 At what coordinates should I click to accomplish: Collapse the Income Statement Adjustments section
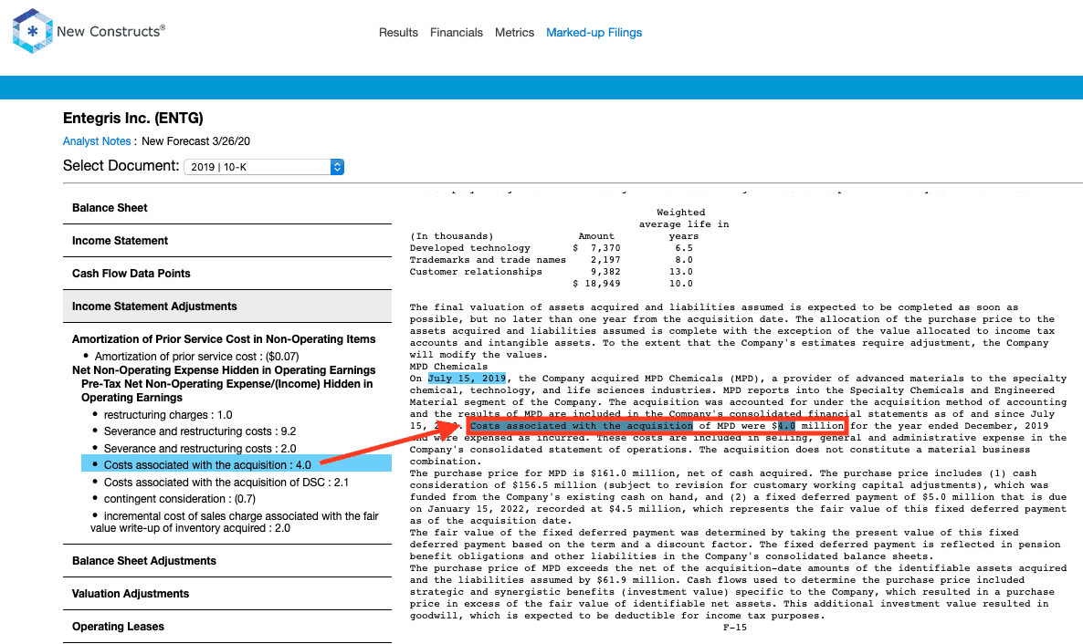point(227,306)
